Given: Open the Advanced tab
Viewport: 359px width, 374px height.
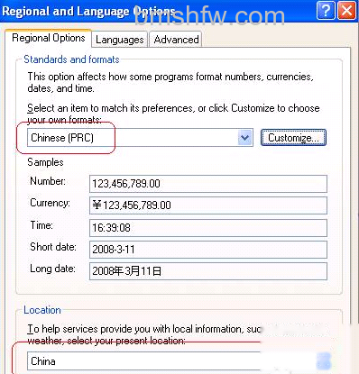Looking at the screenshot, I should (176, 40).
